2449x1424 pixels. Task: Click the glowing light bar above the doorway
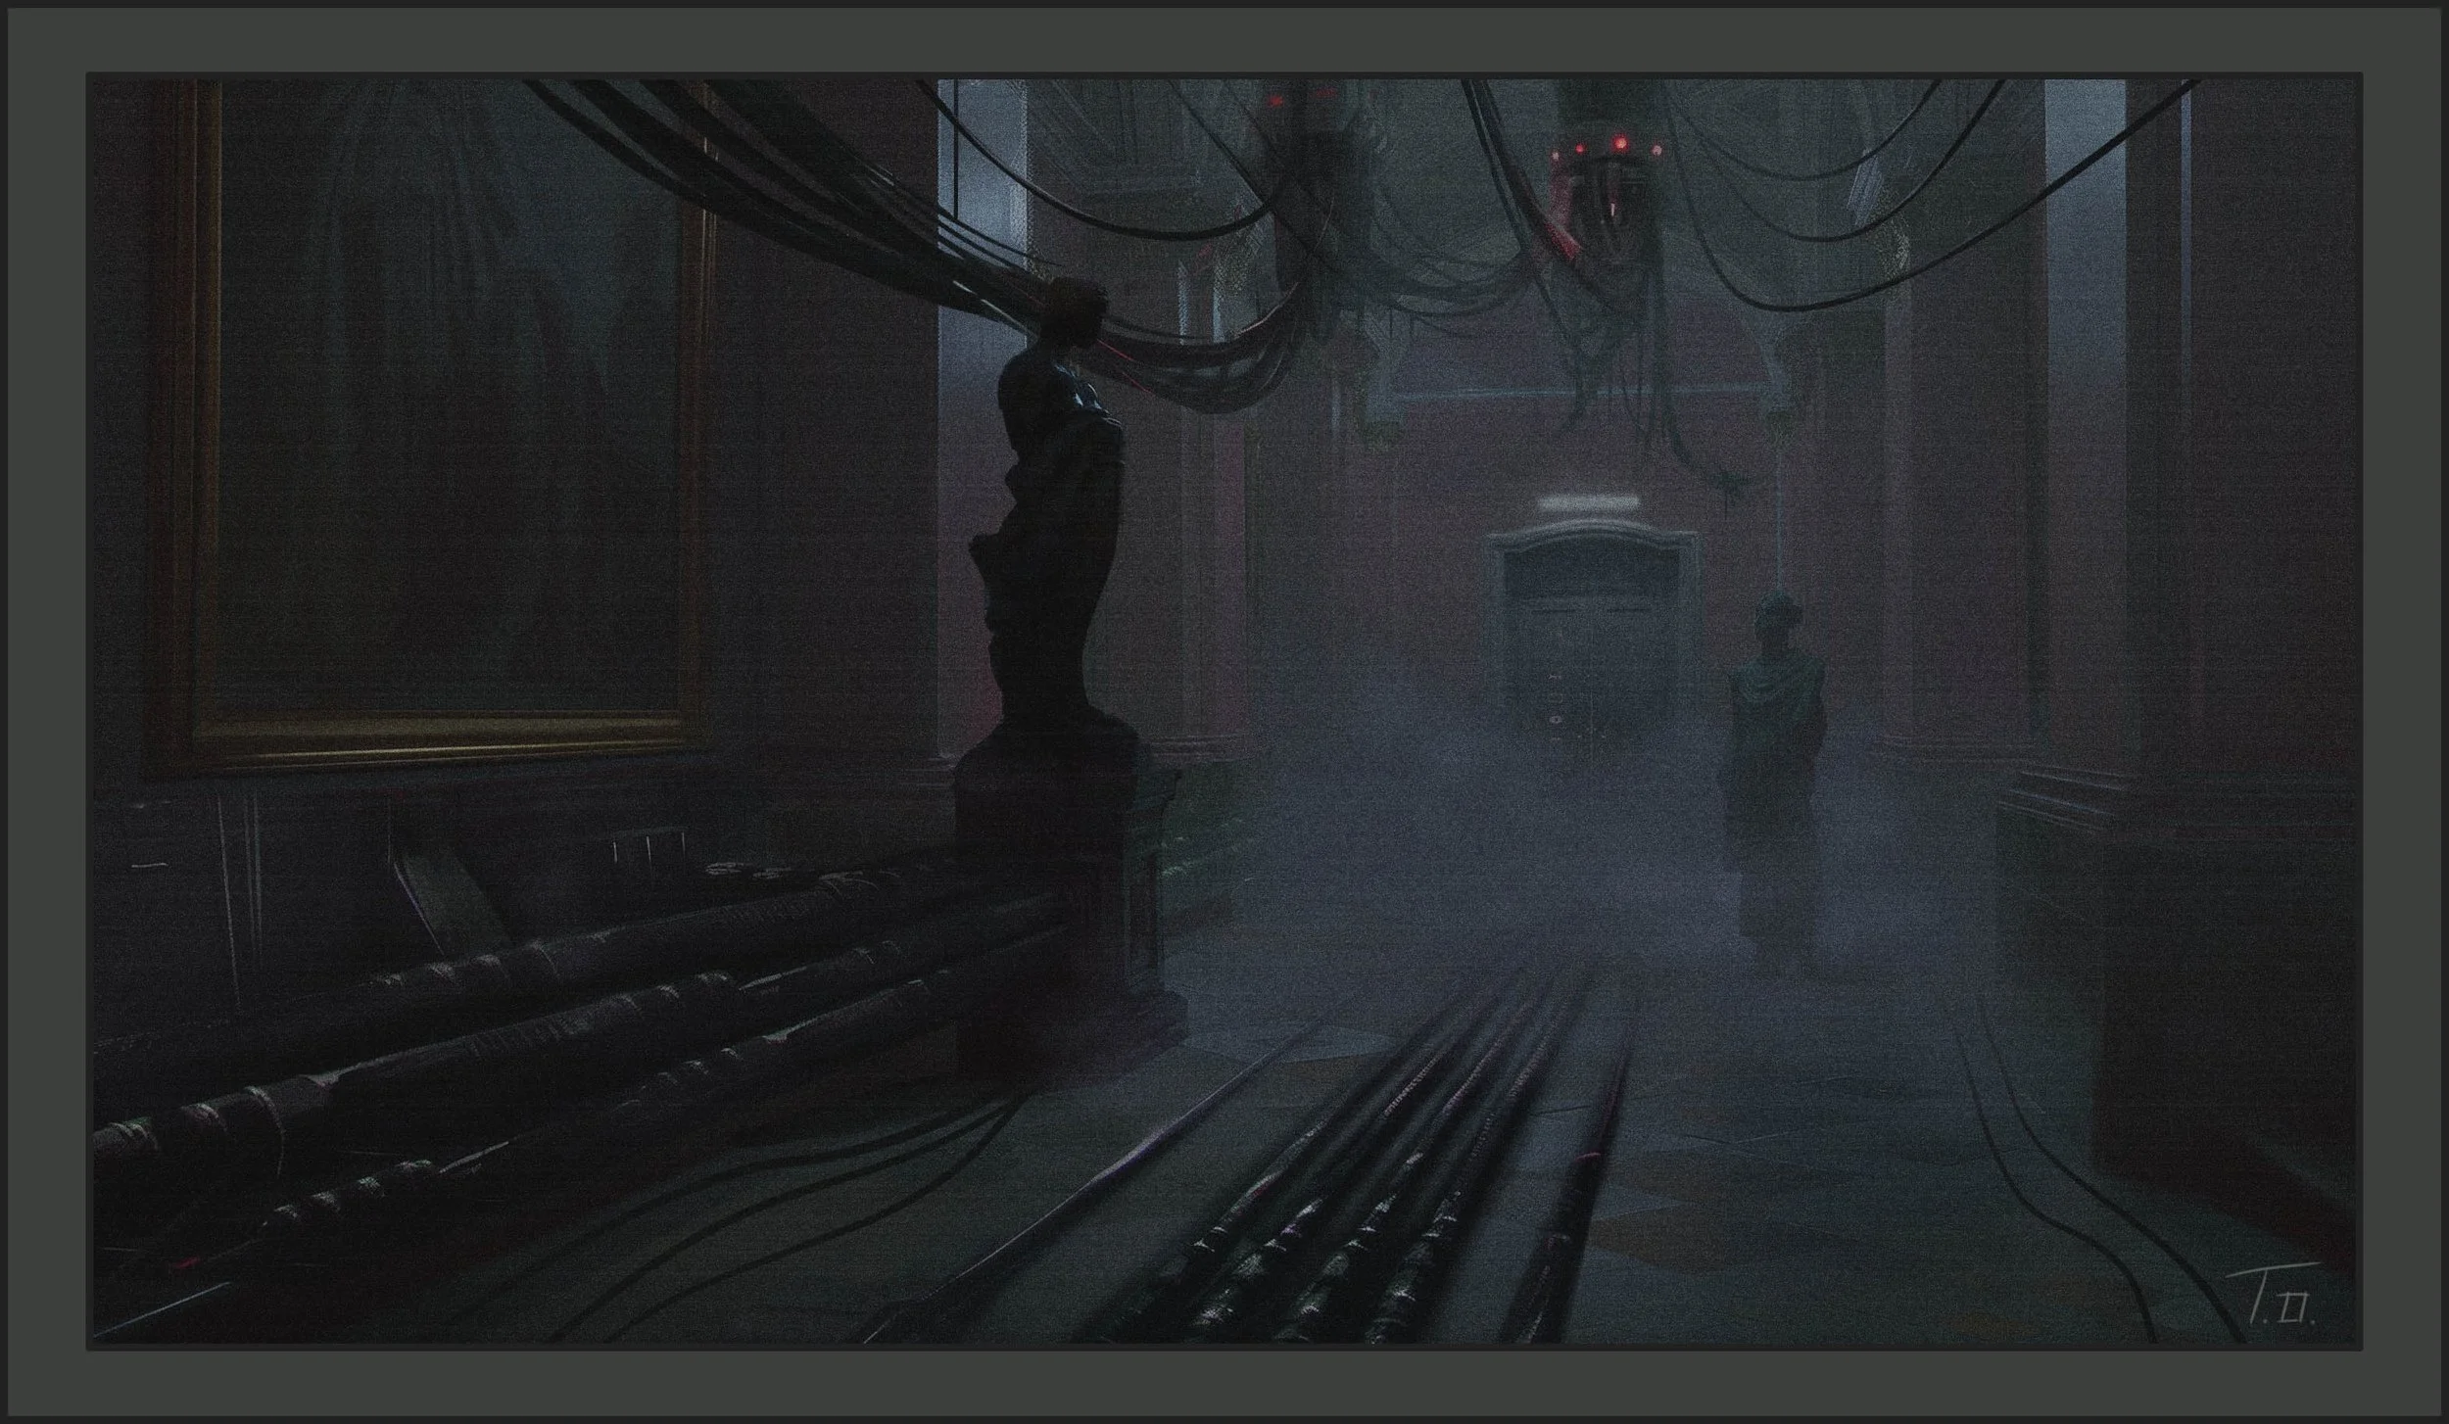click(x=1587, y=504)
